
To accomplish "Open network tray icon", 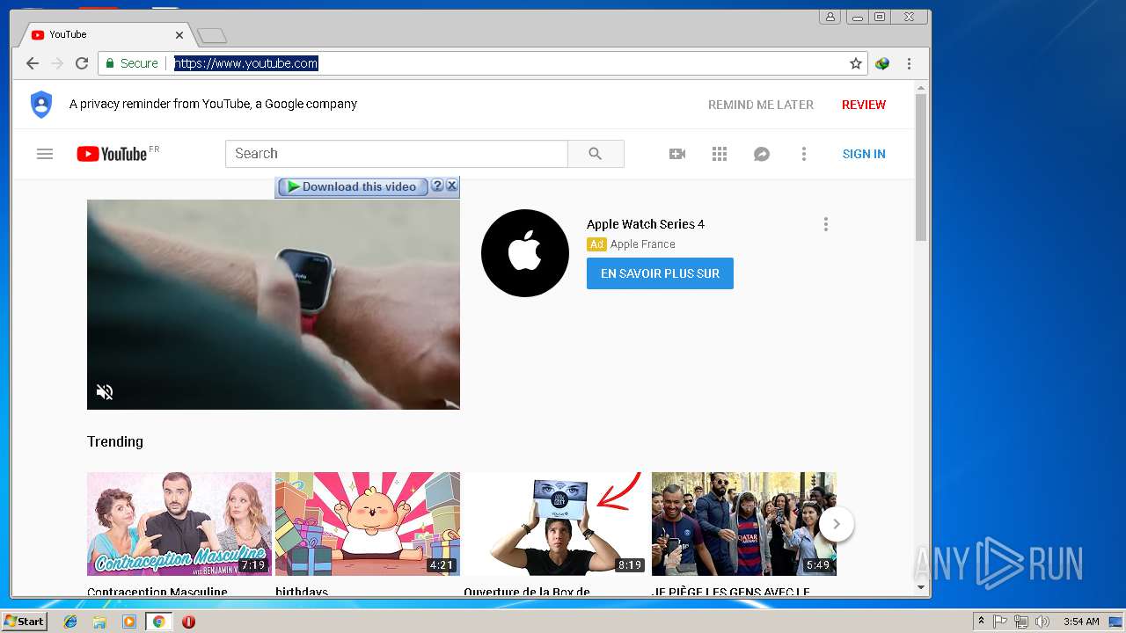I will click(1021, 622).
